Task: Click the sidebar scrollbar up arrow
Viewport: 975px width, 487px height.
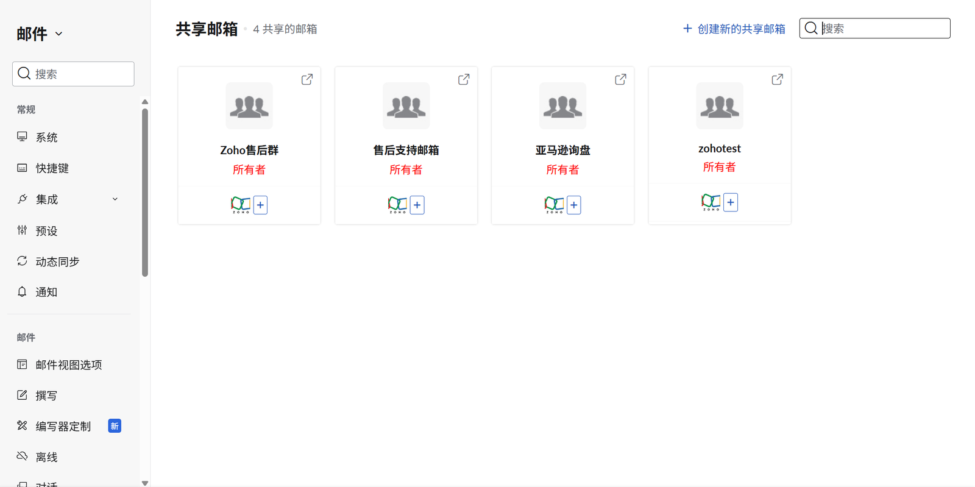Action: (x=145, y=102)
